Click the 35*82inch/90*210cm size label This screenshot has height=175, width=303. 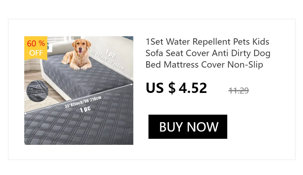point(83,102)
